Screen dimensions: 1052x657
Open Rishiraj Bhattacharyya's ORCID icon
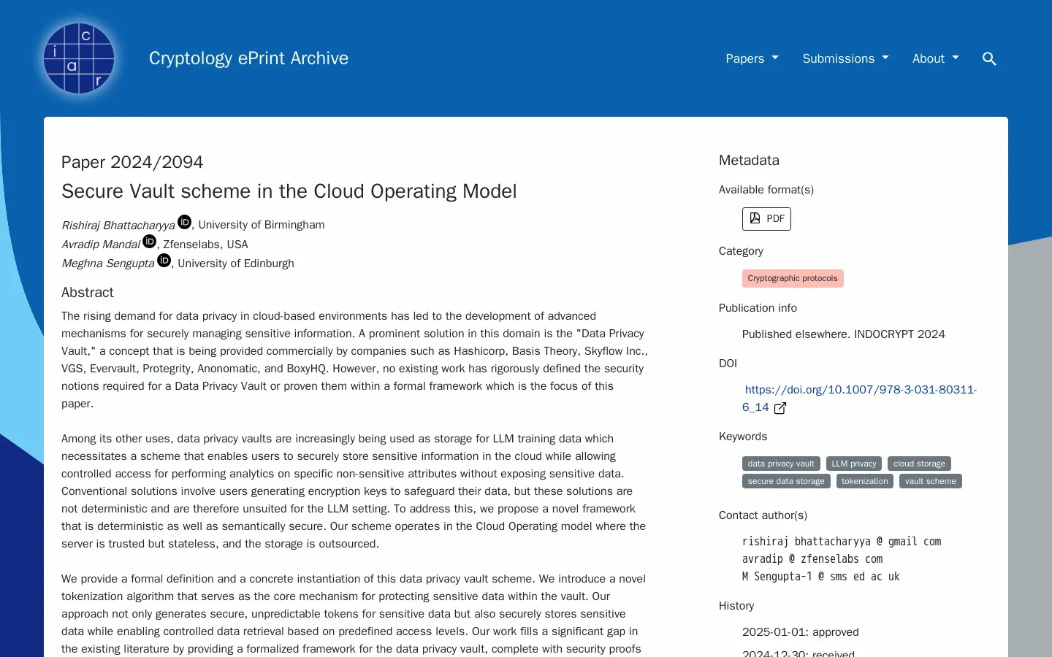point(185,222)
